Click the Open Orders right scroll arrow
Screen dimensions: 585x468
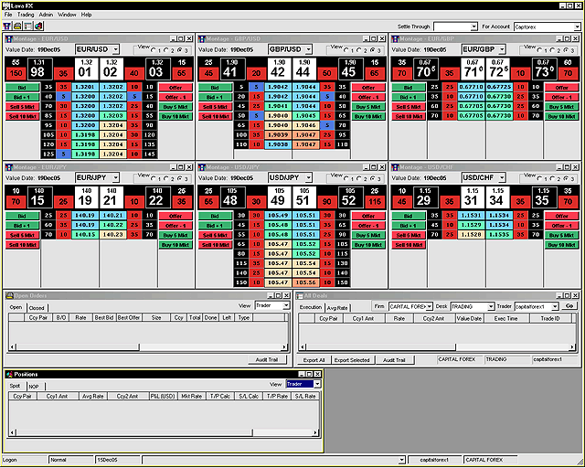click(284, 346)
